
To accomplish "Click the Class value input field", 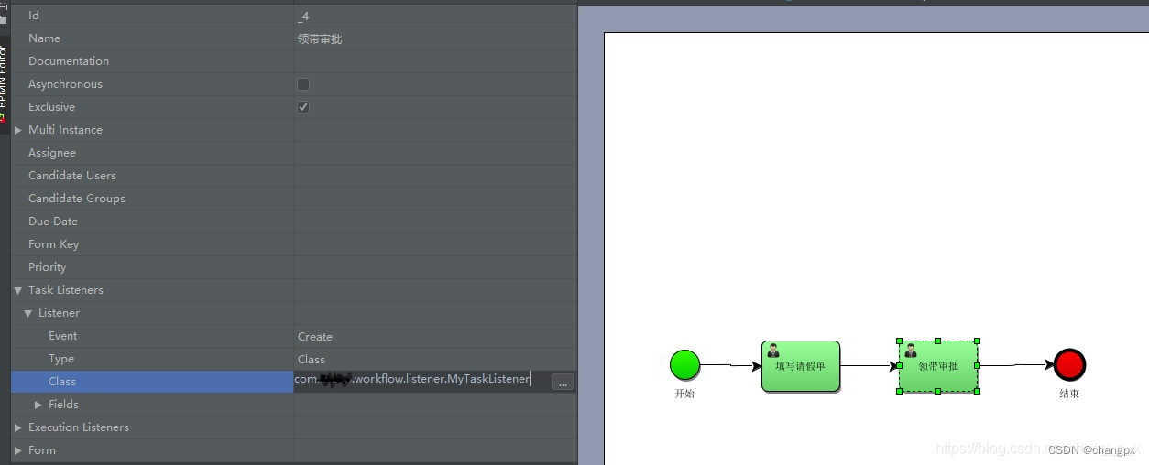I will coord(421,380).
